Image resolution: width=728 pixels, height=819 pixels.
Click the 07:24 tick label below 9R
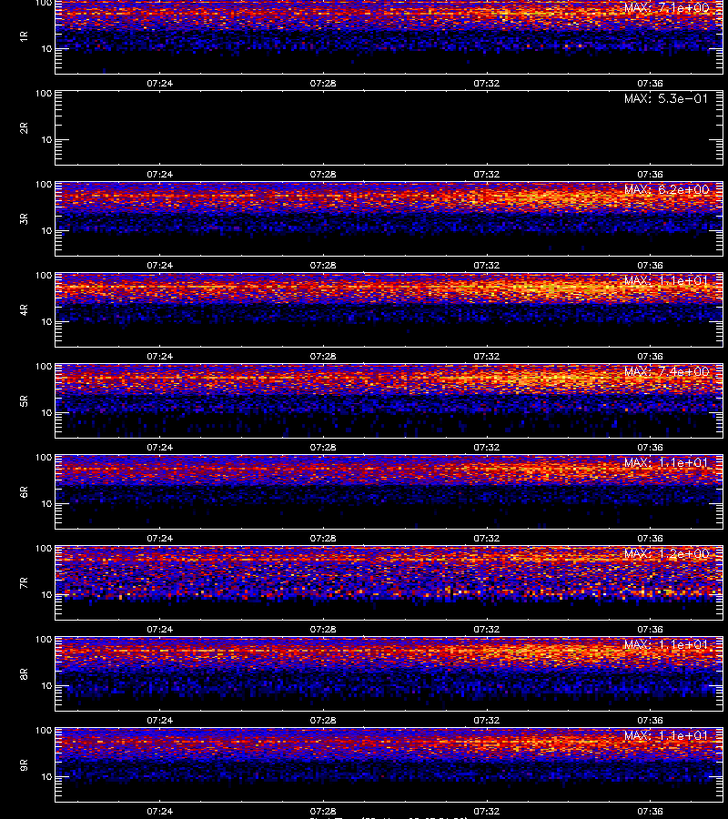159,811
